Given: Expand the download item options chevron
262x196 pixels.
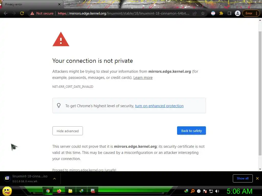Looking at the screenshot, I should [54, 179].
